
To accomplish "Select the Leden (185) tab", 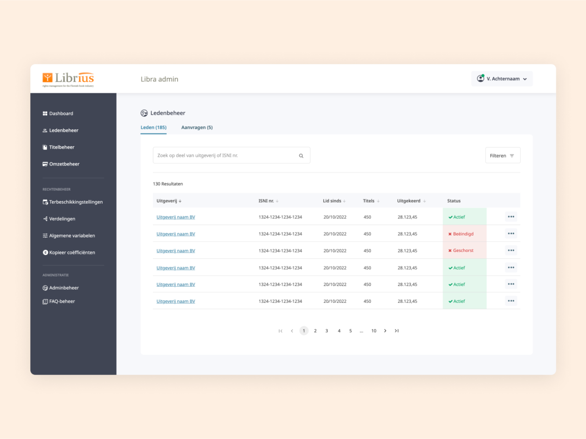I will tap(153, 127).
